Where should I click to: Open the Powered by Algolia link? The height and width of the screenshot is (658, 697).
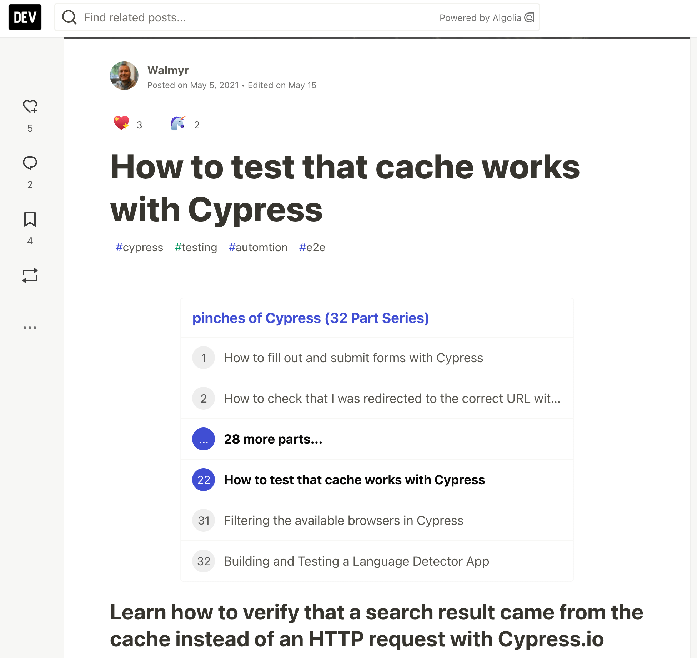pyautogui.click(x=487, y=17)
